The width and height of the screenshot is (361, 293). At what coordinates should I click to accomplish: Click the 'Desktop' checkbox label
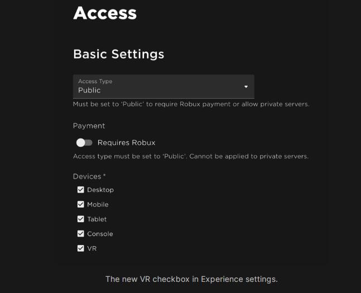coord(100,190)
